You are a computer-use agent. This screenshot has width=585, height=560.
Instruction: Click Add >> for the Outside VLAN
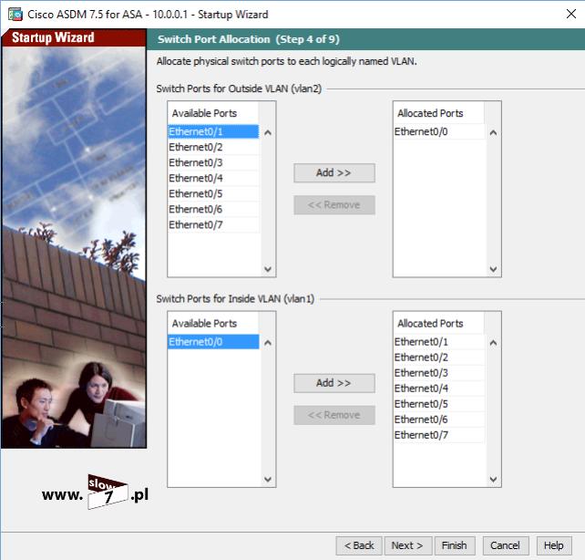pos(334,173)
